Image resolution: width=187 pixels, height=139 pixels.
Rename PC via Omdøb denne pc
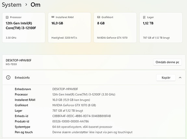167,62
